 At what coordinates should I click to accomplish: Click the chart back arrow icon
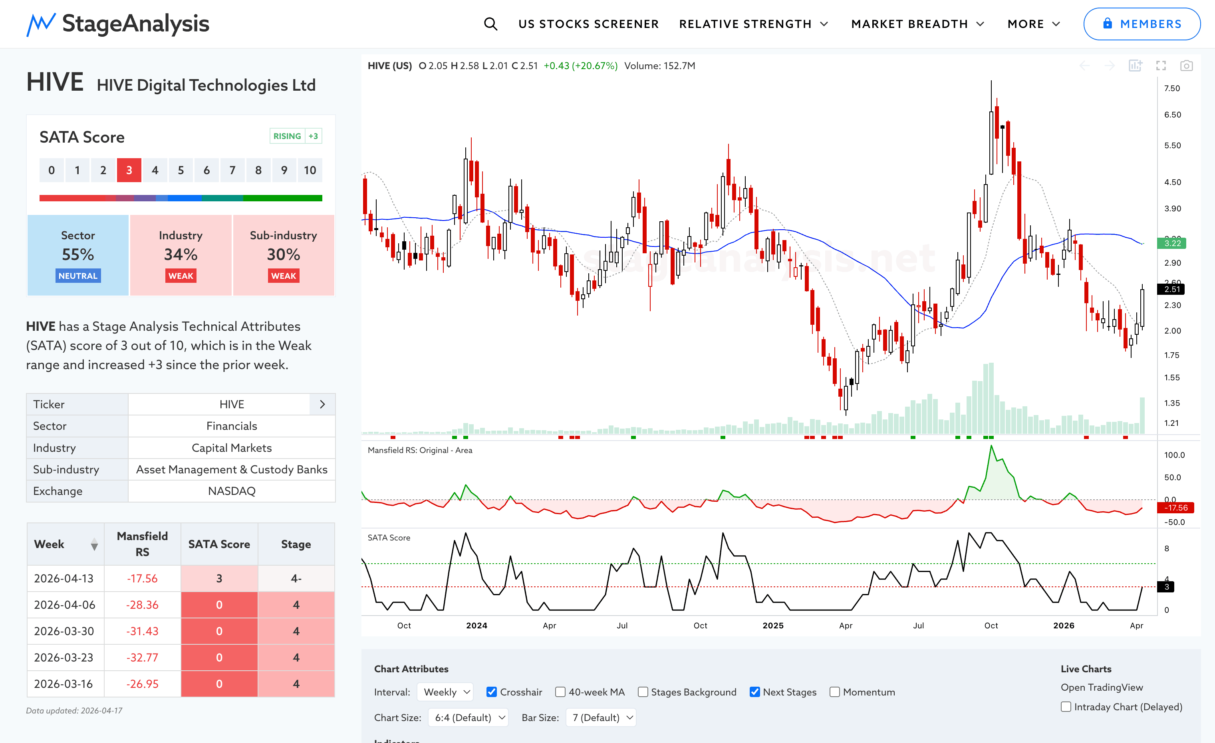pos(1084,66)
